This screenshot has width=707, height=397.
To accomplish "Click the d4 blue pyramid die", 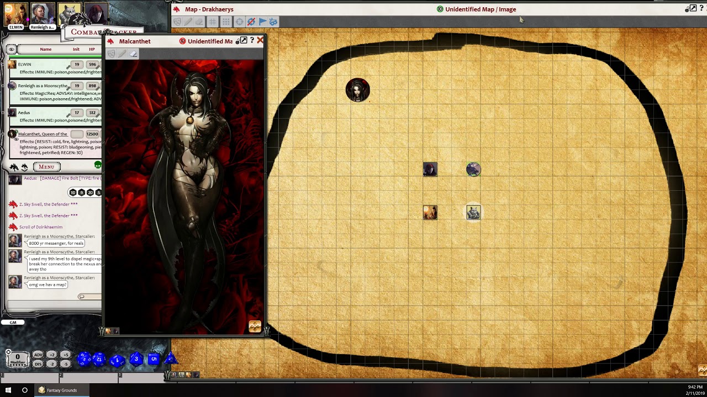I will pyautogui.click(x=170, y=359).
